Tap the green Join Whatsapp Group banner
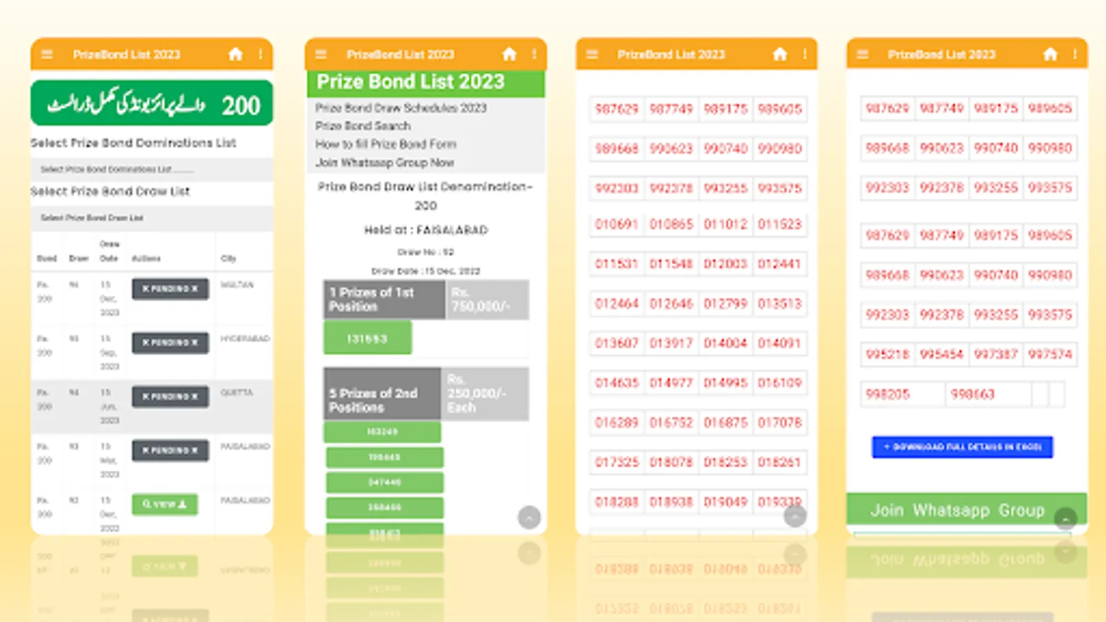This screenshot has height=622, width=1106. 966,510
